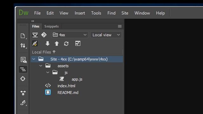Click the app.js script icon
Image resolution: width=203 pixels, height=114 pixels.
pyautogui.click(x=62, y=79)
